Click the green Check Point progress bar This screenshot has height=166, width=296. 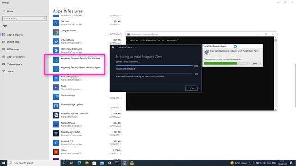(x=225, y=64)
